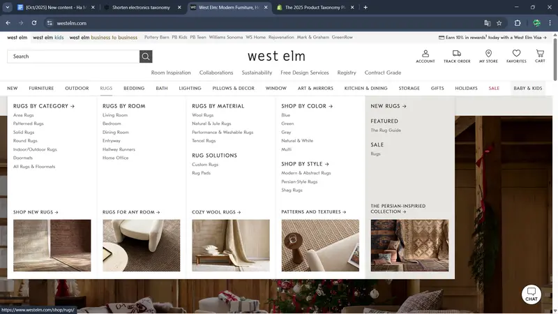Open the Sale menu
558x314 pixels.
(494, 89)
